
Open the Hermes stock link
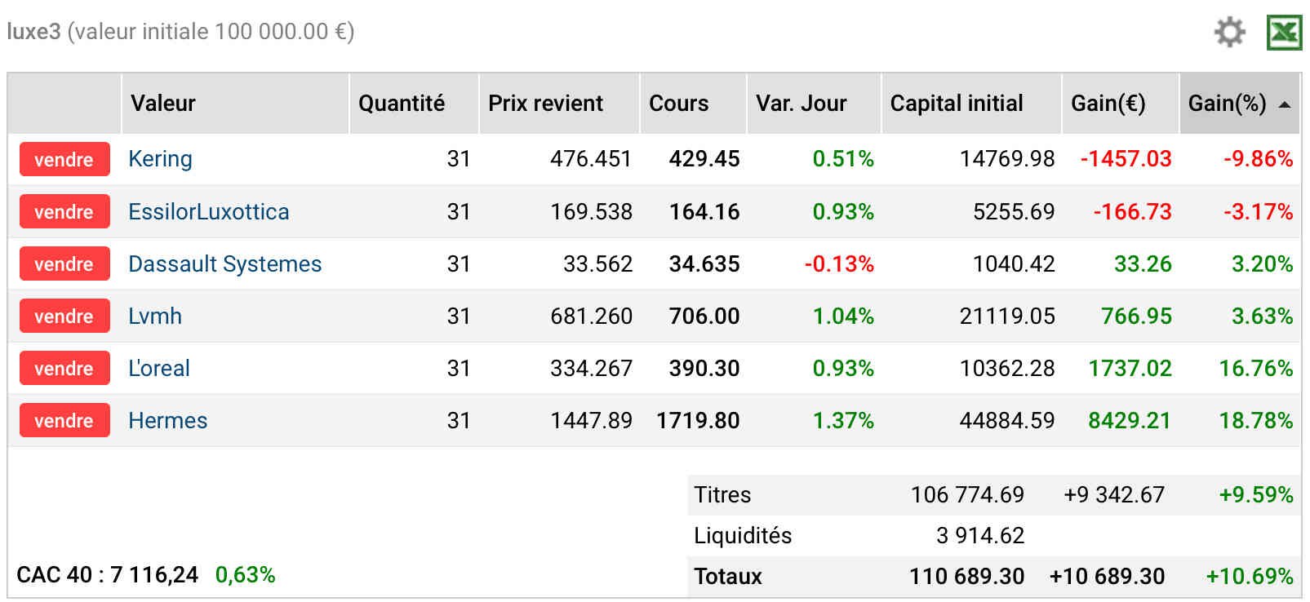(x=167, y=420)
